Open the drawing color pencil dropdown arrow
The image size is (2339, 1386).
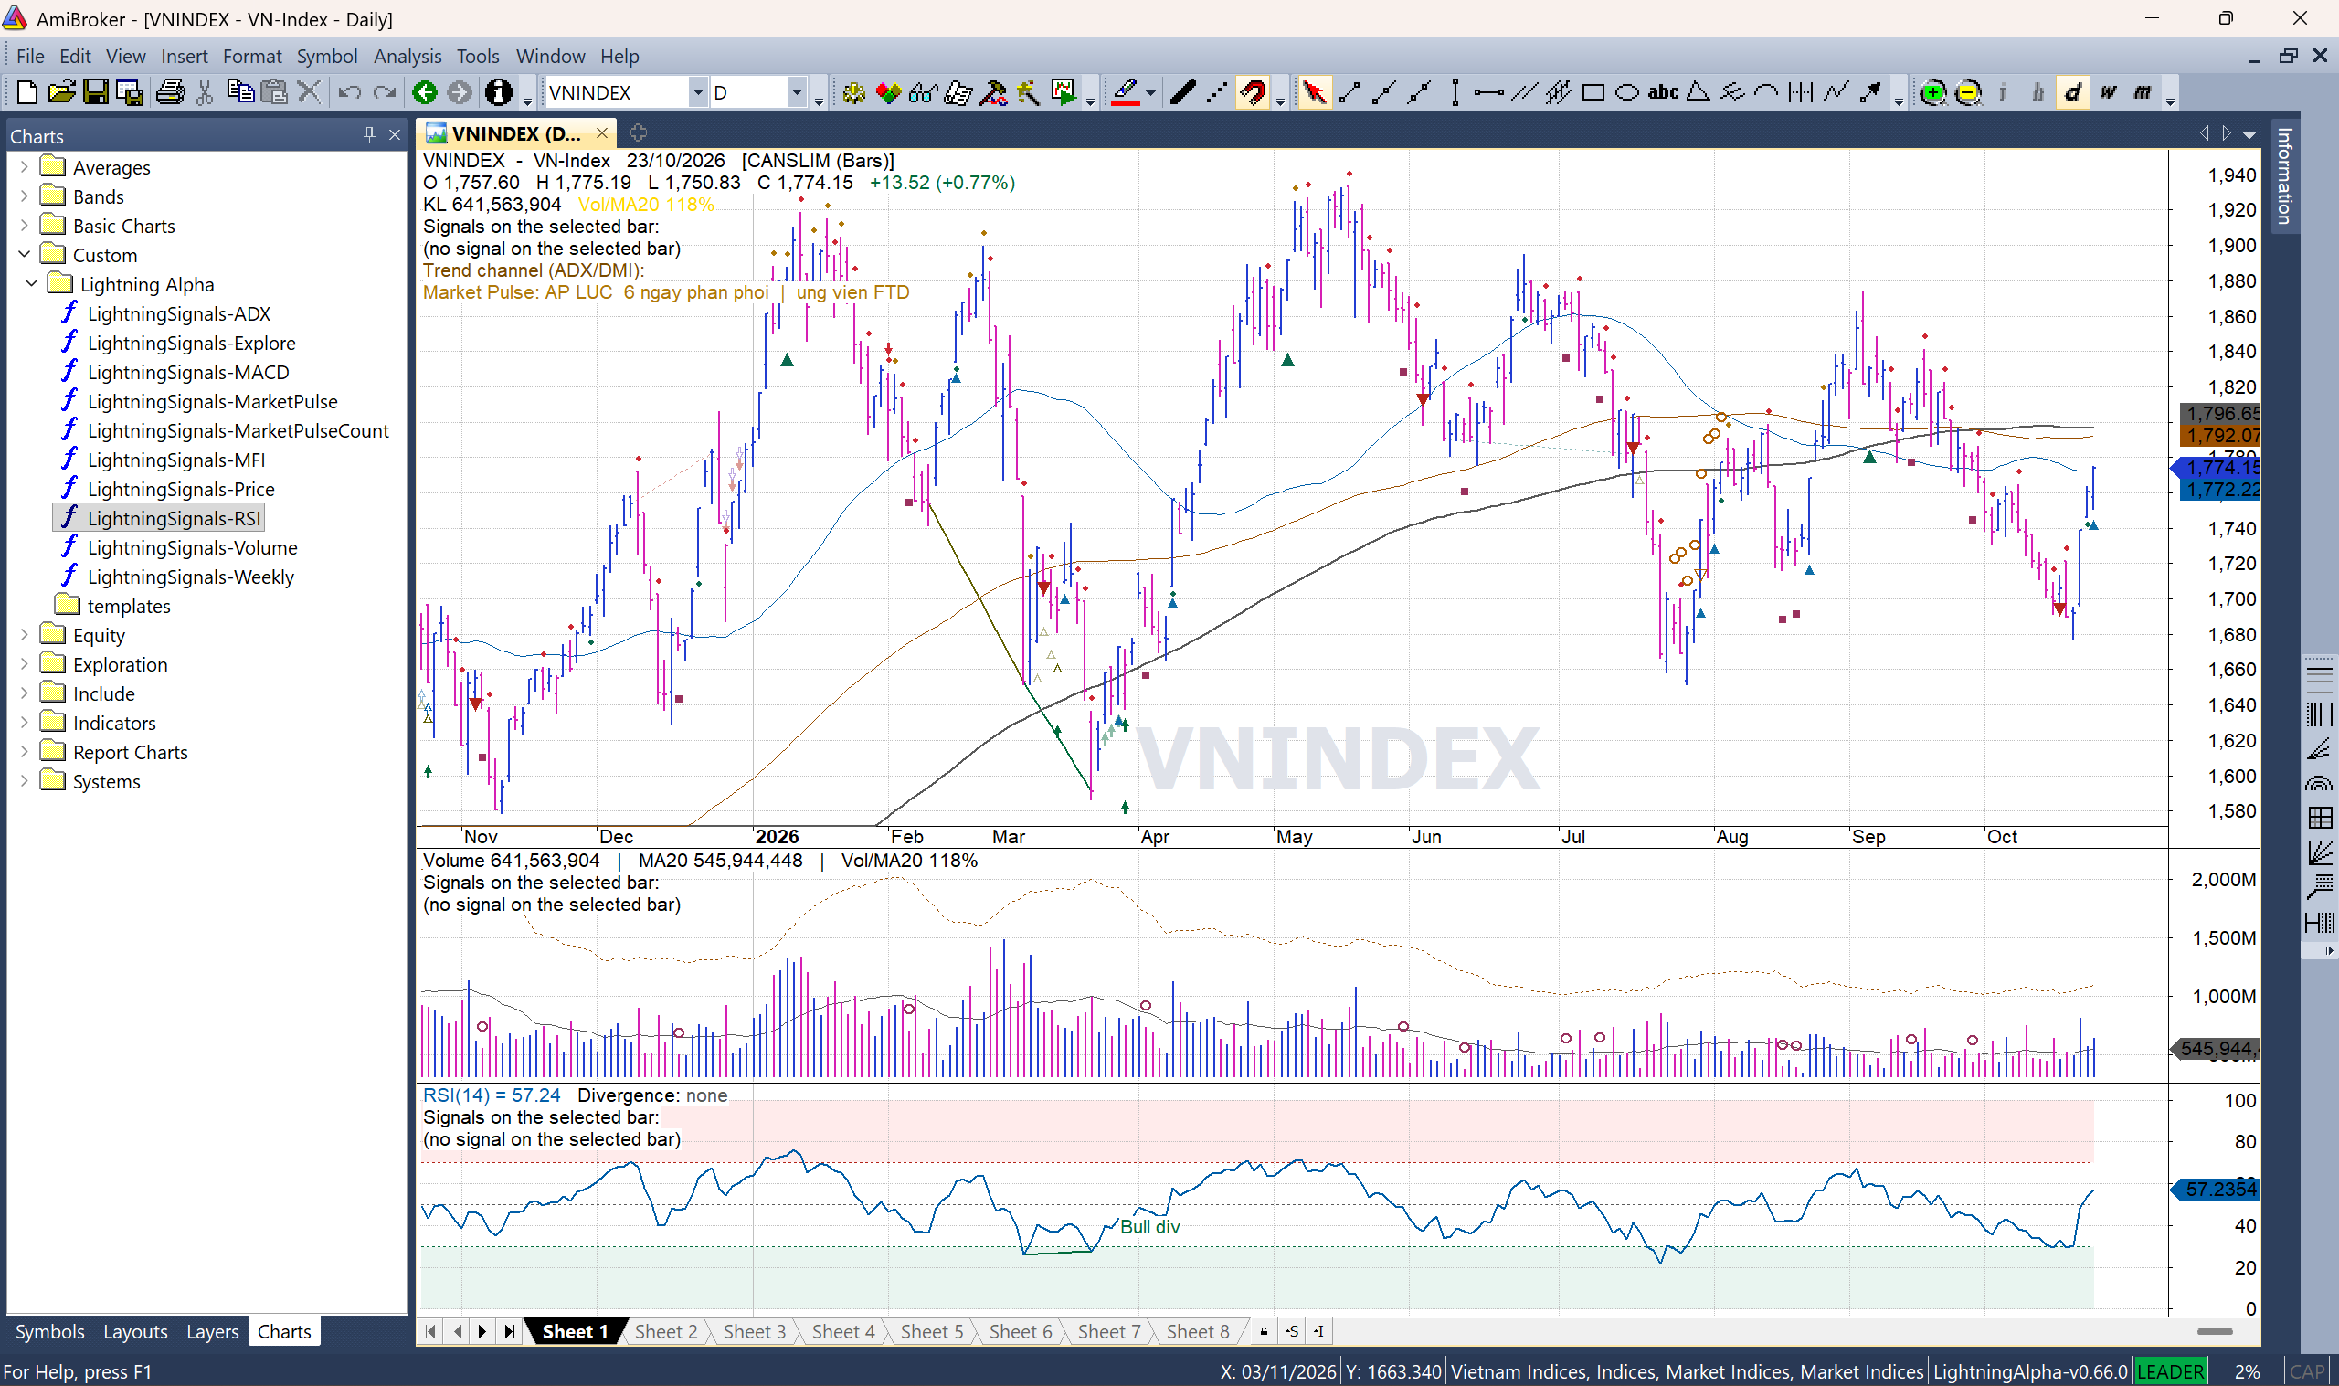click(x=1150, y=92)
